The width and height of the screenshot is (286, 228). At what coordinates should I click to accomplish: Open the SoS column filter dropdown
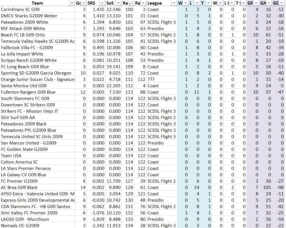tap(118, 3)
